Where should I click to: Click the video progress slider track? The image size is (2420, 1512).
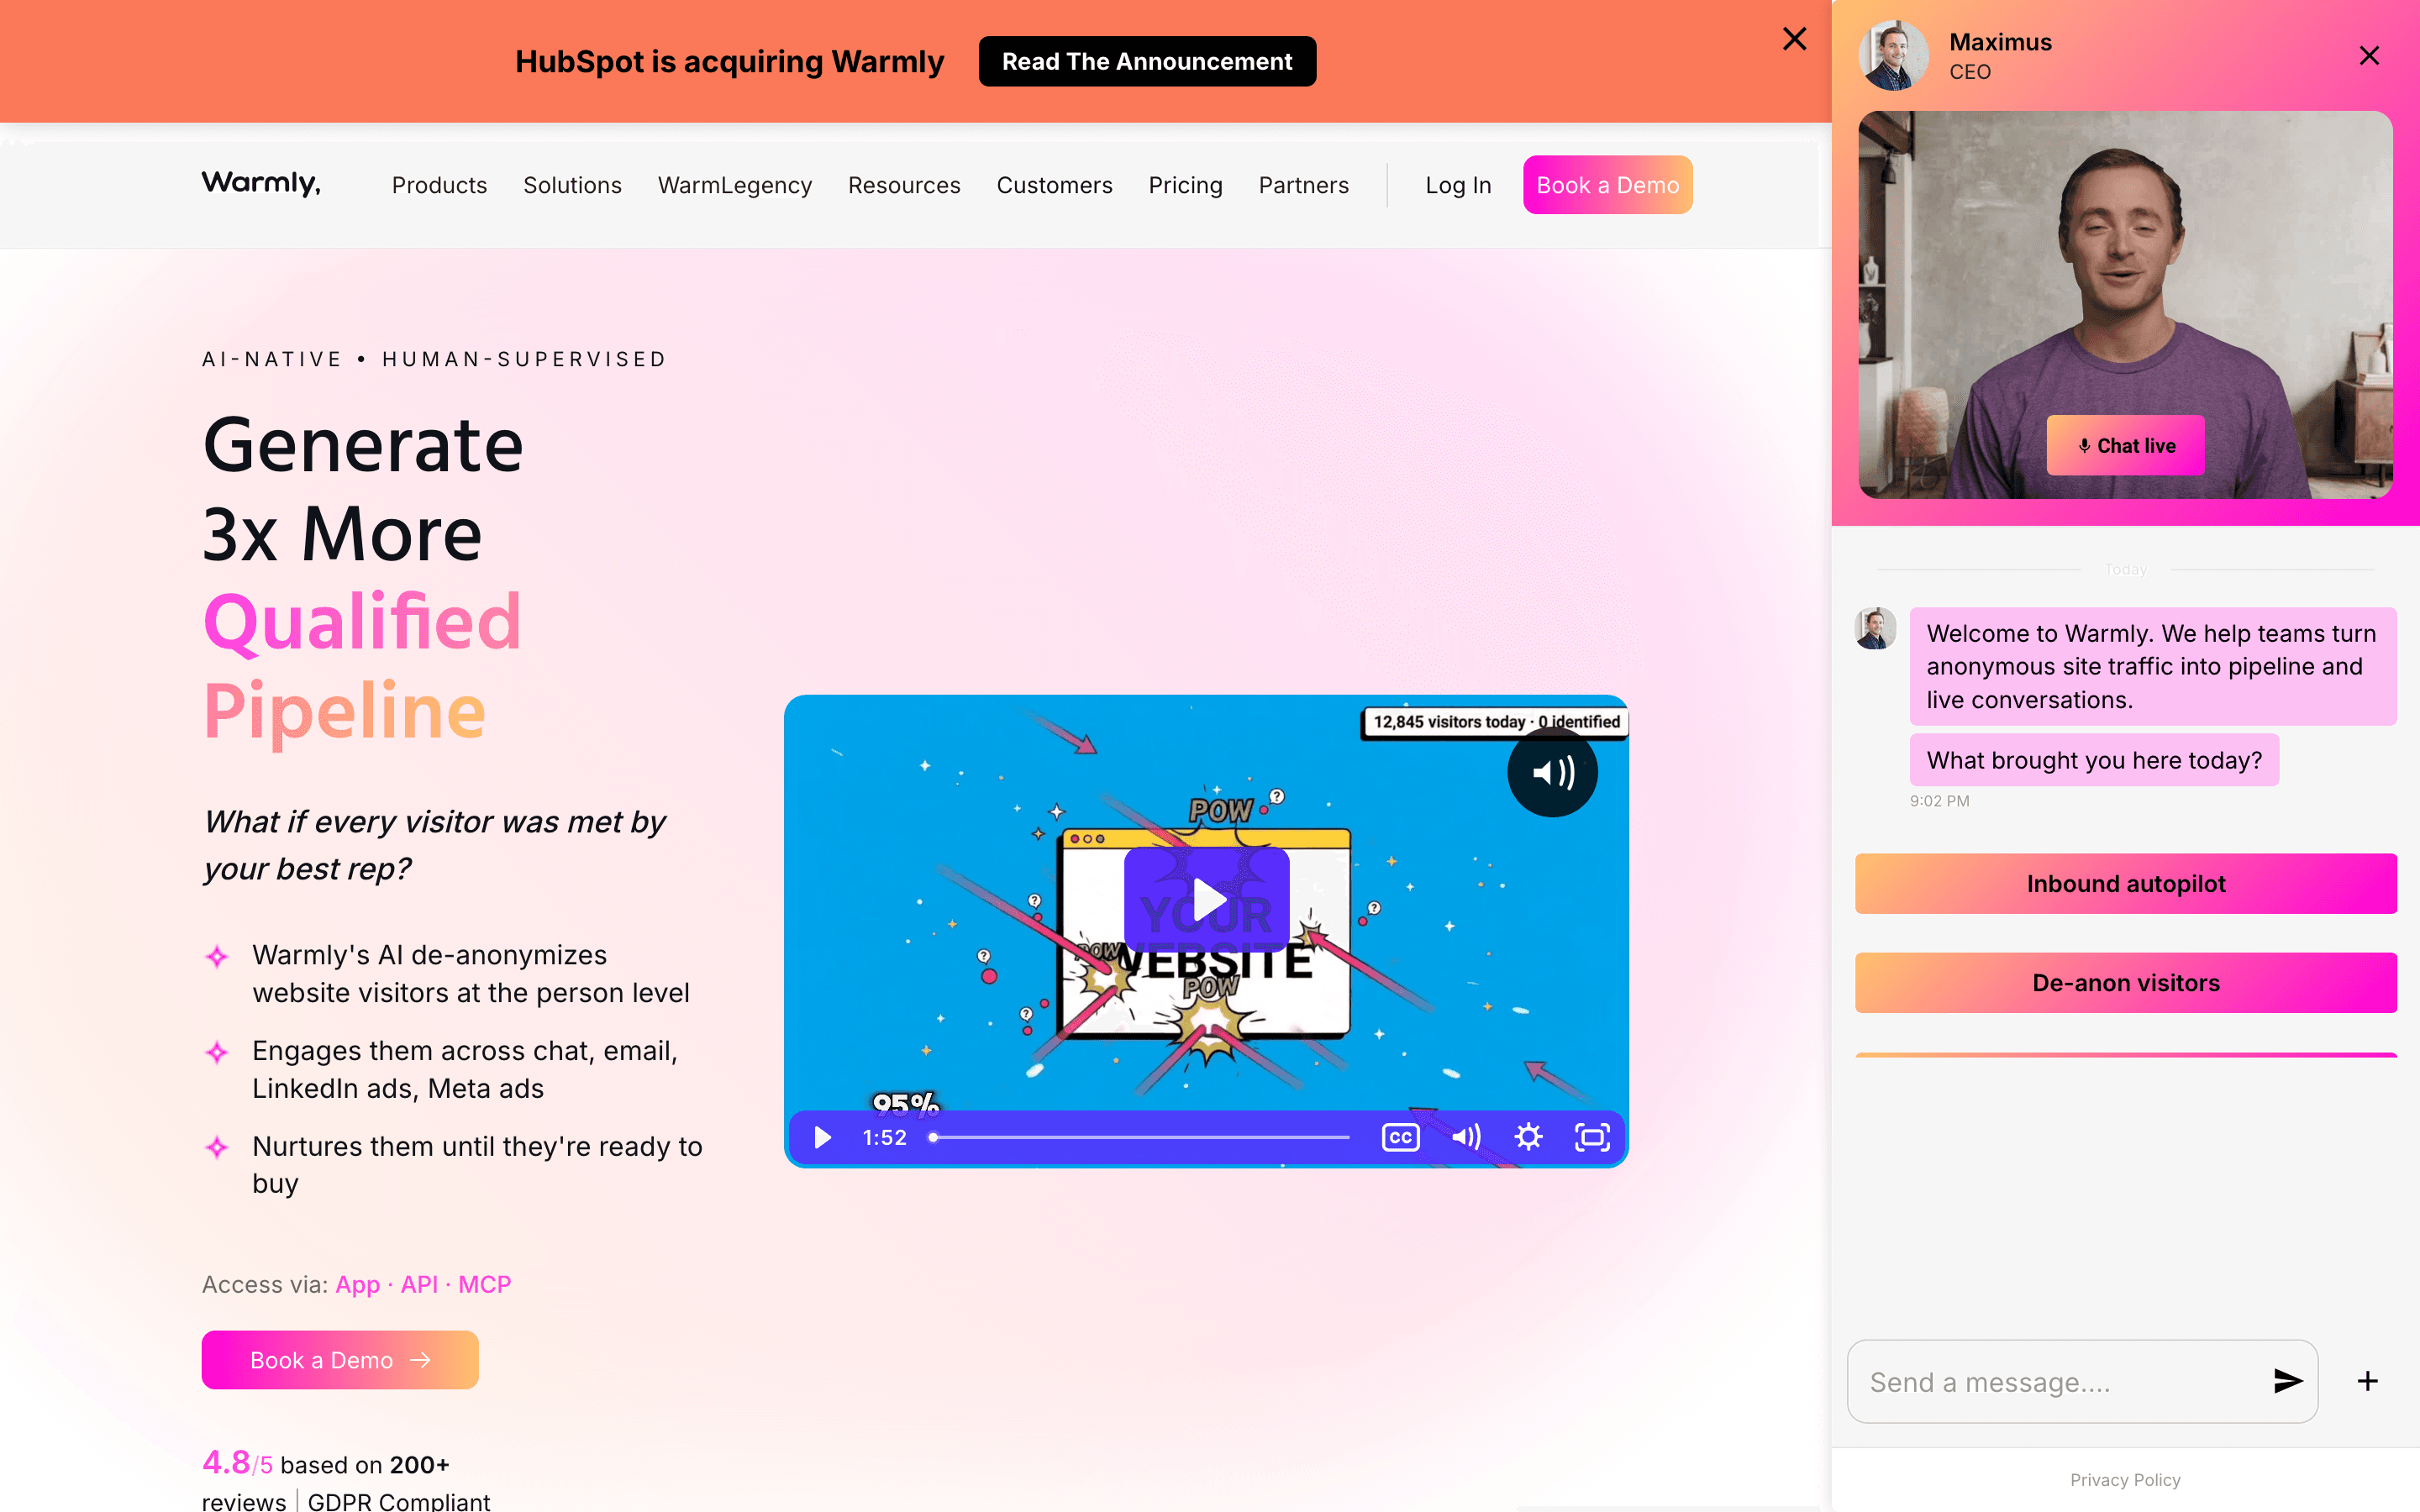tap(1140, 1137)
